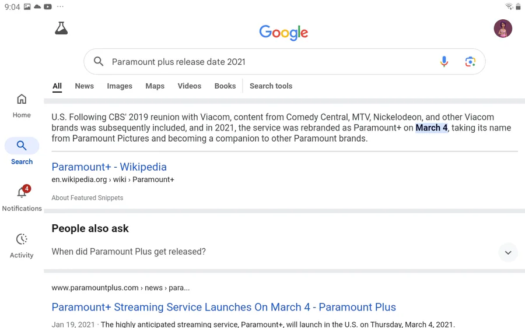Open Google Lens camera search
This screenshot has width=525, height=328.
pyautogui.click(x=470, y=62)
